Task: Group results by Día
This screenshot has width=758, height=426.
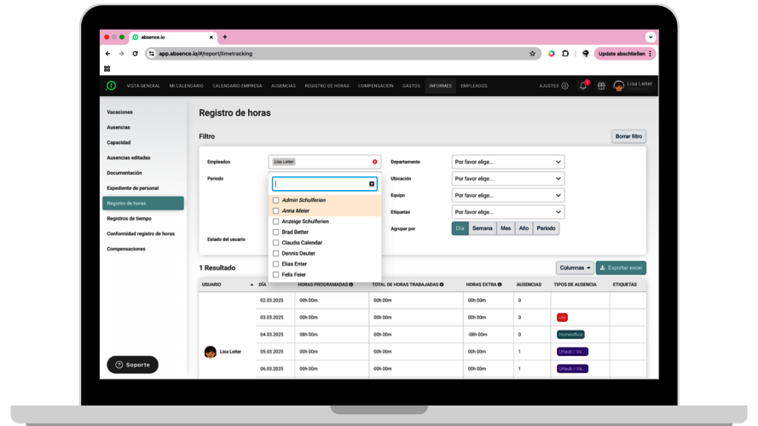Action: [460, 228]
